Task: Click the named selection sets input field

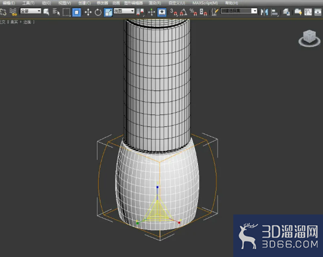Action: pyautogui.click(x=236, y=11)
